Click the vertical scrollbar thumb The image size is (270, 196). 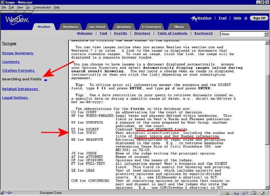(267, 109)
